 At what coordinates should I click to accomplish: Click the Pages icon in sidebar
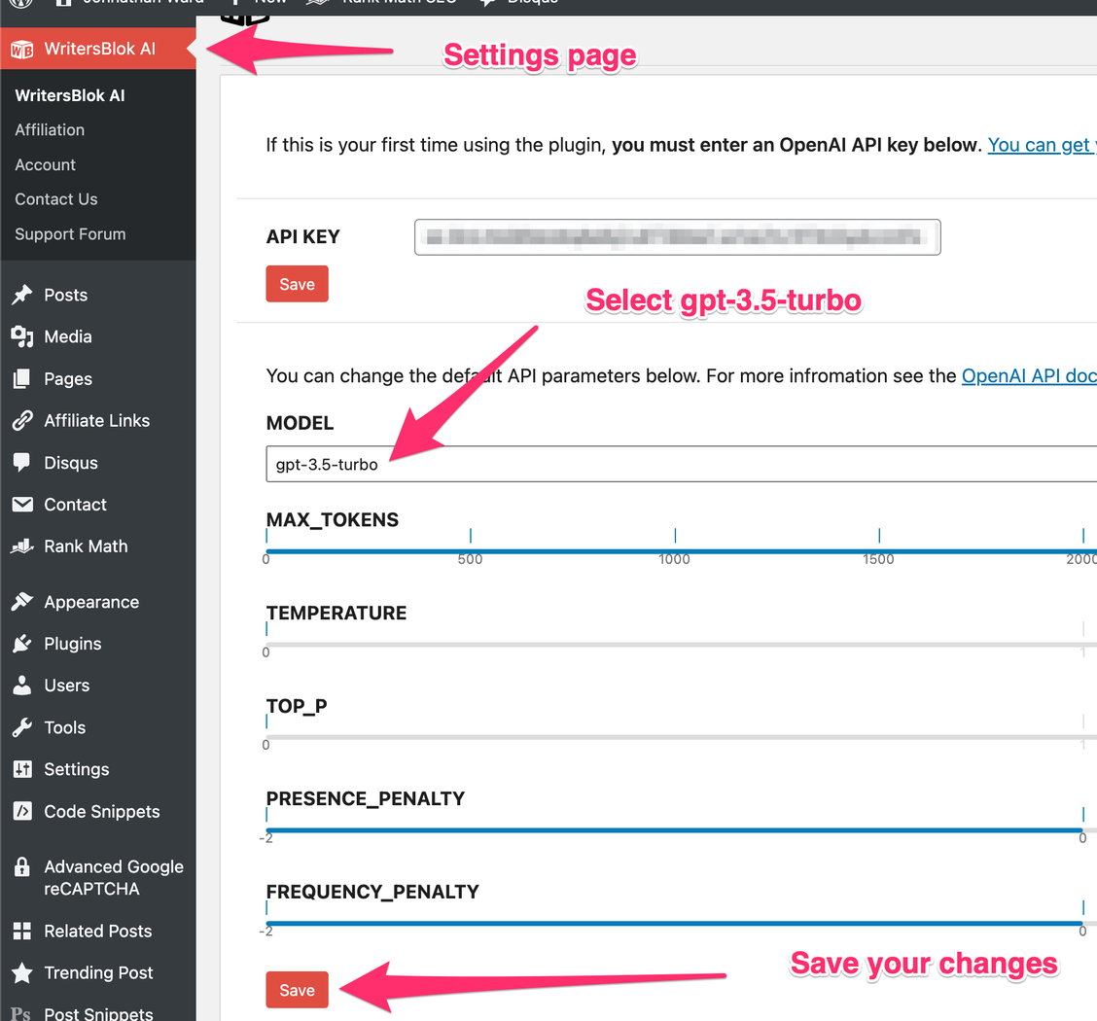23,378
